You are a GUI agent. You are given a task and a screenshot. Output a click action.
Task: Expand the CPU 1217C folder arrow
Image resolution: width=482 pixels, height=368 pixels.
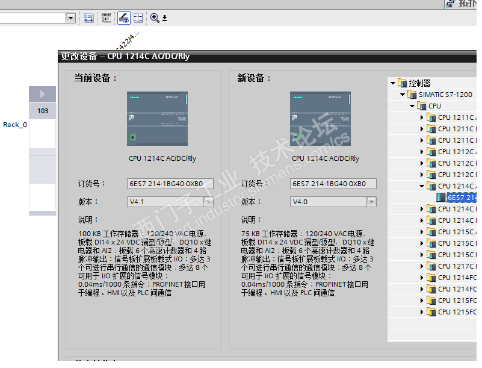[x=422, y=266]
